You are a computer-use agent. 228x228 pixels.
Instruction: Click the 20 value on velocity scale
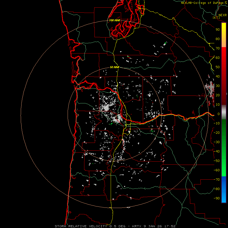[x=218, y=95]
